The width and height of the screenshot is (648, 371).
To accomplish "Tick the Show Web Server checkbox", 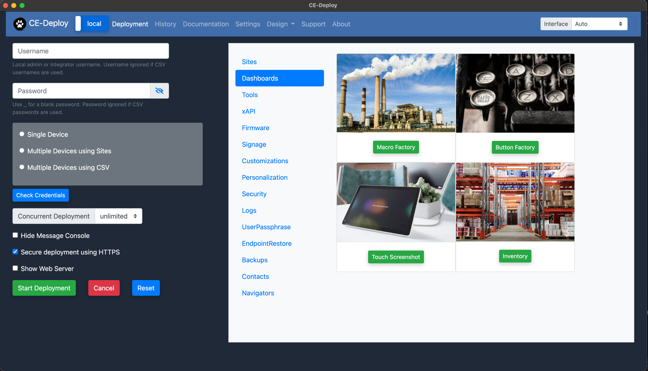I will [x=15, y=268].
